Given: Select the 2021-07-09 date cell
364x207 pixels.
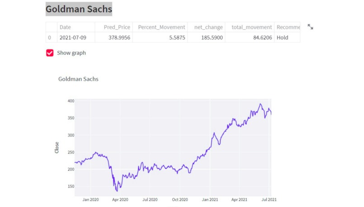Looking at the screenshot, I should coord(76,37).
